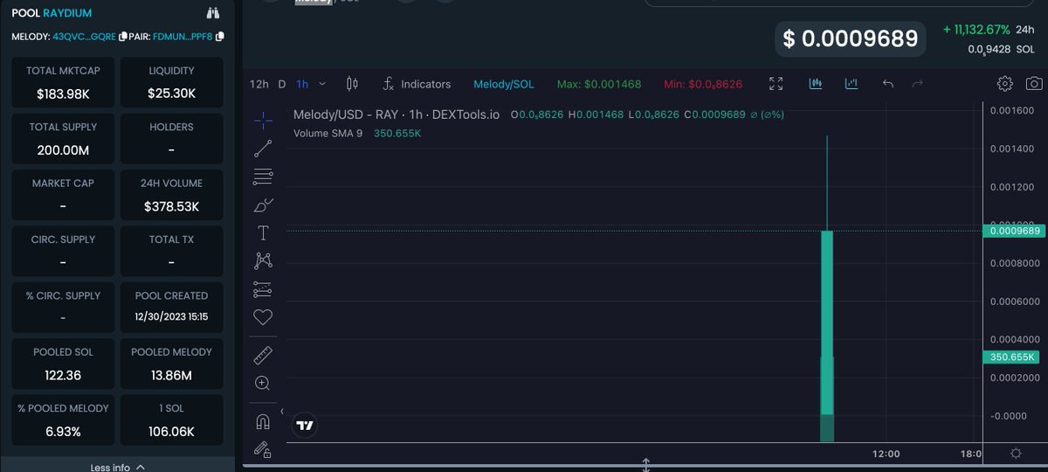This screenshot has width=1048, height=472.
Task: Click the 24H Volume $378.53K card
Action: point(171,195)
